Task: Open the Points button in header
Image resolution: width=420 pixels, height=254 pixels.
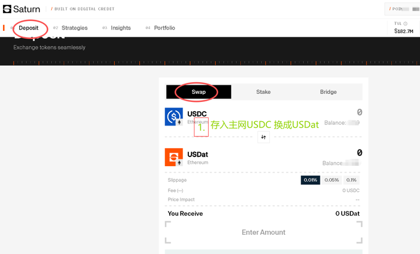Action: 402,9
